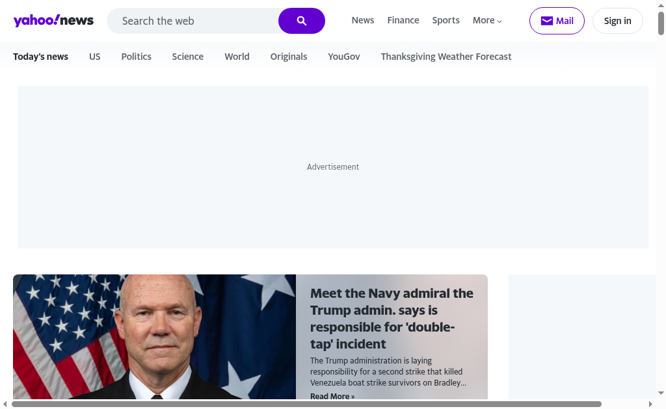666x409 pixels.
Task: Click the admiral photo thumbnail
Action: (x=154, y=337)
